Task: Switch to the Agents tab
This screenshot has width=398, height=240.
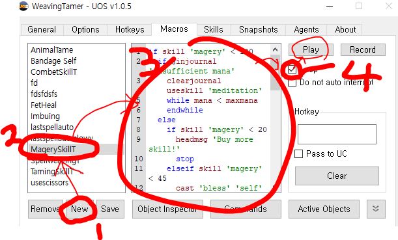Action: (306, 30)
